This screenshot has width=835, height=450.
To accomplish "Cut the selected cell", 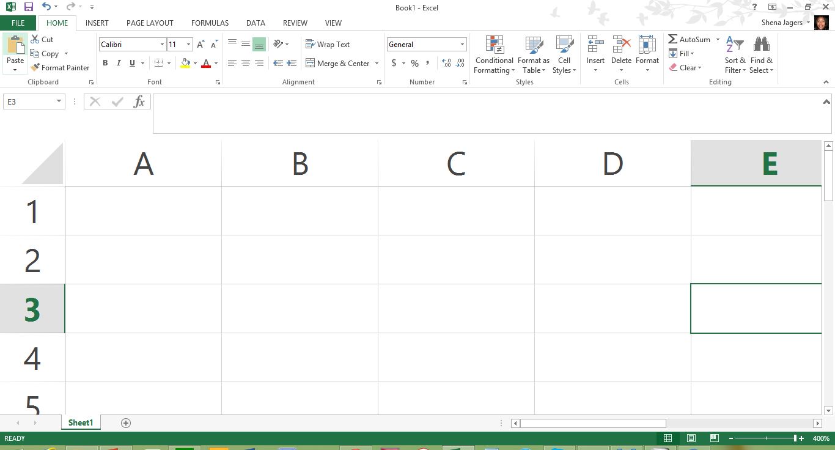I will pos(42,40).
